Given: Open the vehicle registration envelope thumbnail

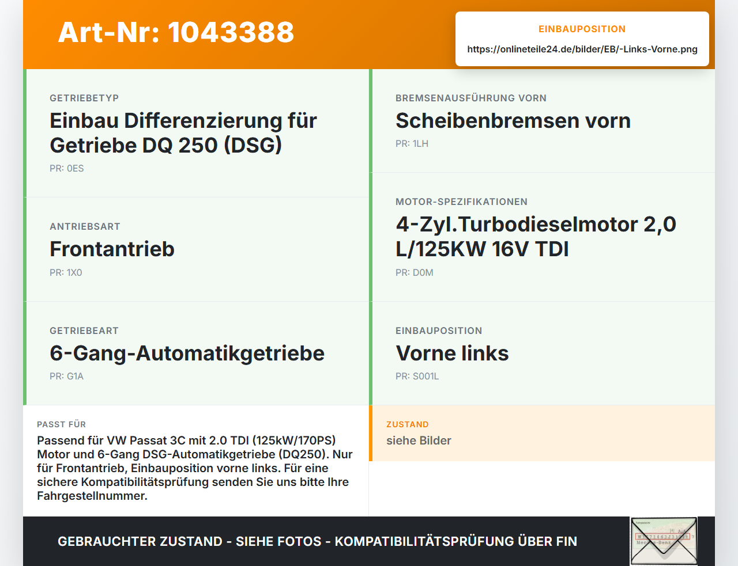Looking at the screenshot, I should (664, 541).
